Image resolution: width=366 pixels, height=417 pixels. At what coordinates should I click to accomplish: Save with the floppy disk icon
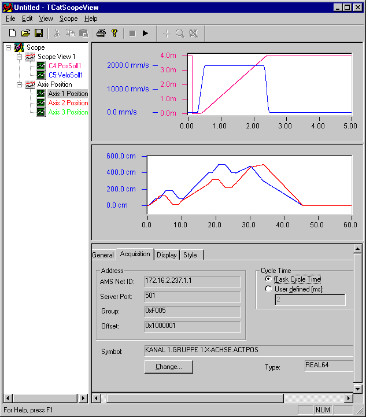(x=39, y=33)
